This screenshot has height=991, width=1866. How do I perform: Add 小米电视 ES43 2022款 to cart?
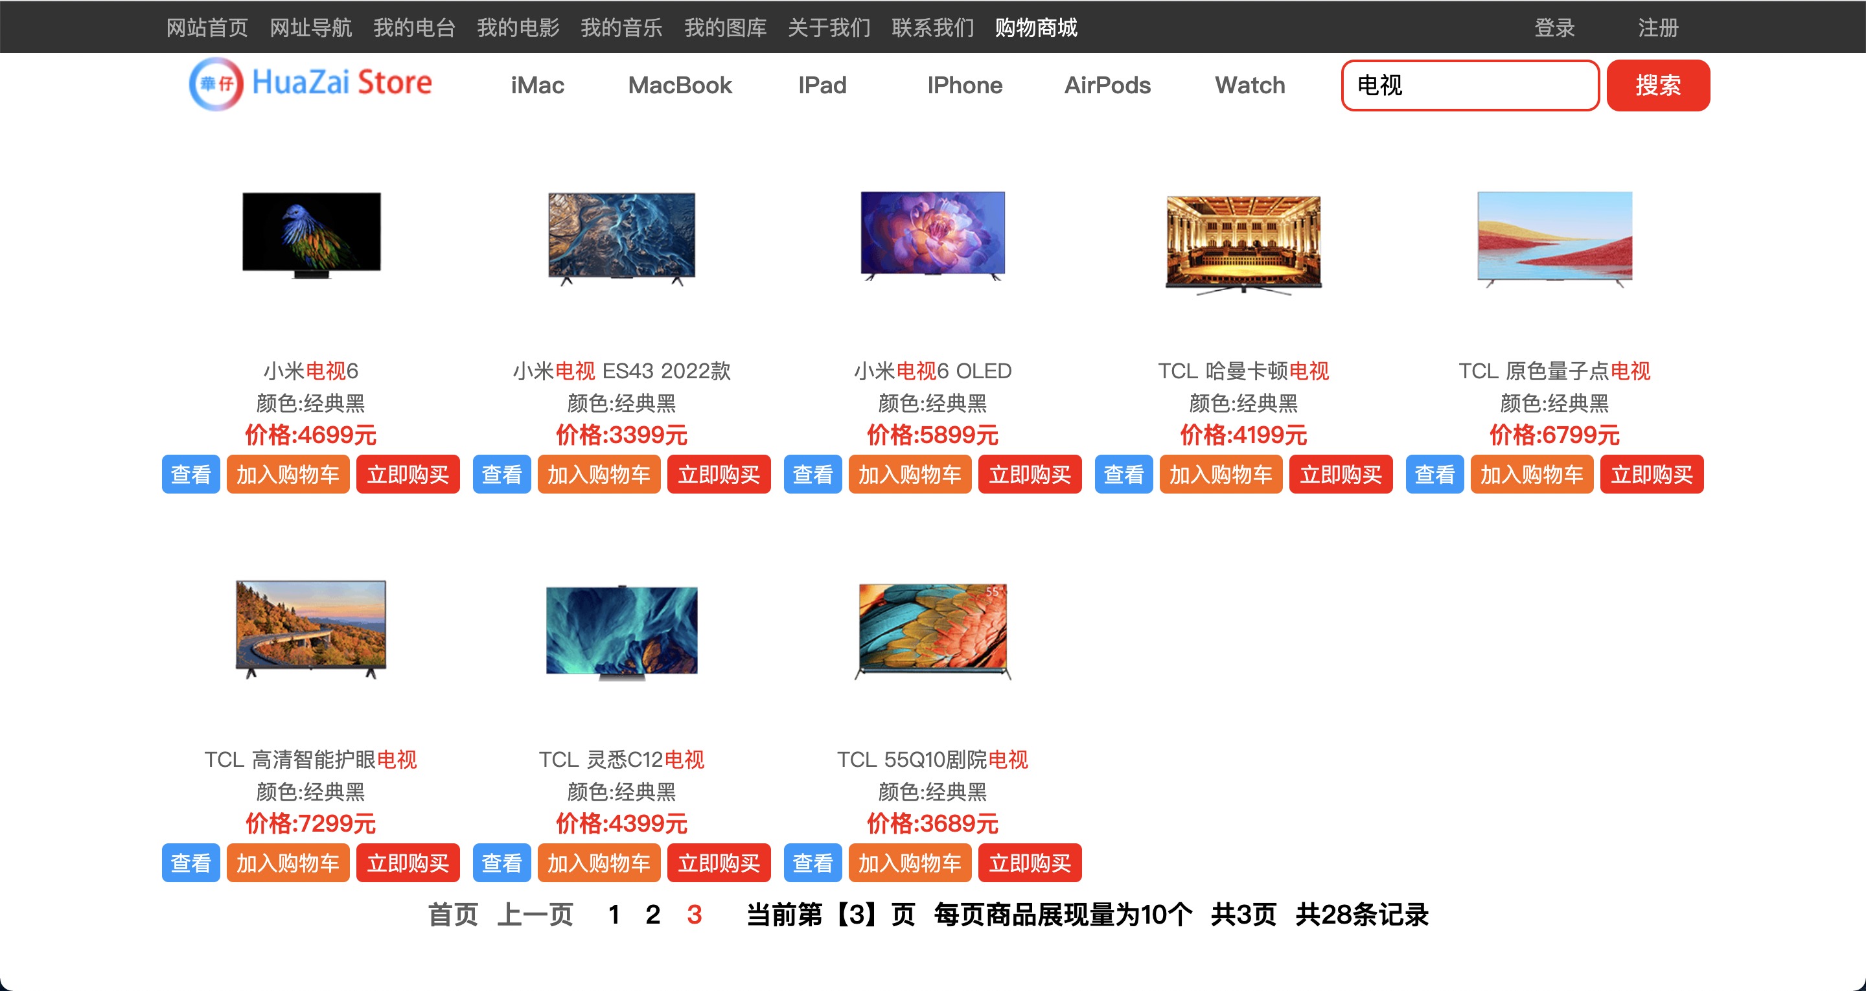pyautogui.click(x=598, y=475)
